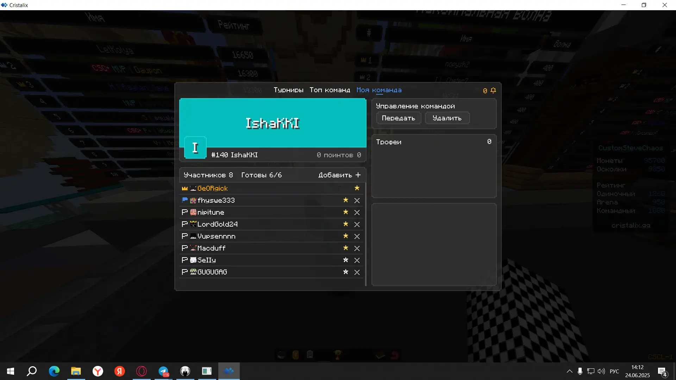Click the Cristalix taskbar icon
This screenshot has height=380, width=676.
point(229,371)
